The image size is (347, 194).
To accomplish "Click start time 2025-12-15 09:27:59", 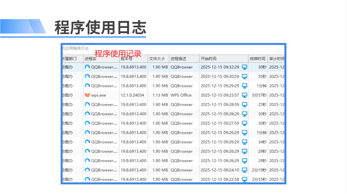I will (220, 123).
